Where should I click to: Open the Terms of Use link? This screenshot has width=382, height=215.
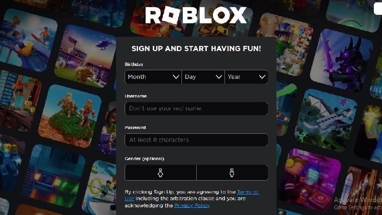pyautogui.click(x=192, y=195)
